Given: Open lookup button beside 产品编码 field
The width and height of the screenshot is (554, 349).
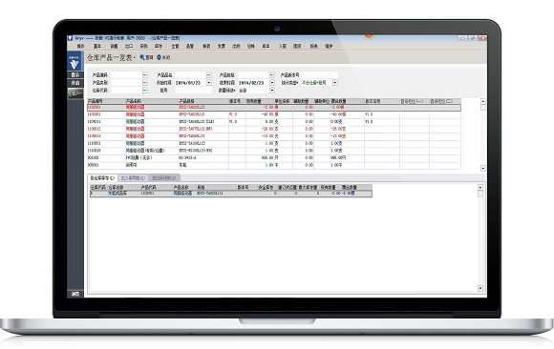Looking at the screenshot, I should (x=145, y=74).
